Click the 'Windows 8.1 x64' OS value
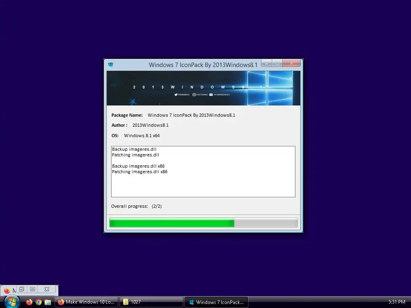This screenshot has width=411, height=308. coord(142,136)
